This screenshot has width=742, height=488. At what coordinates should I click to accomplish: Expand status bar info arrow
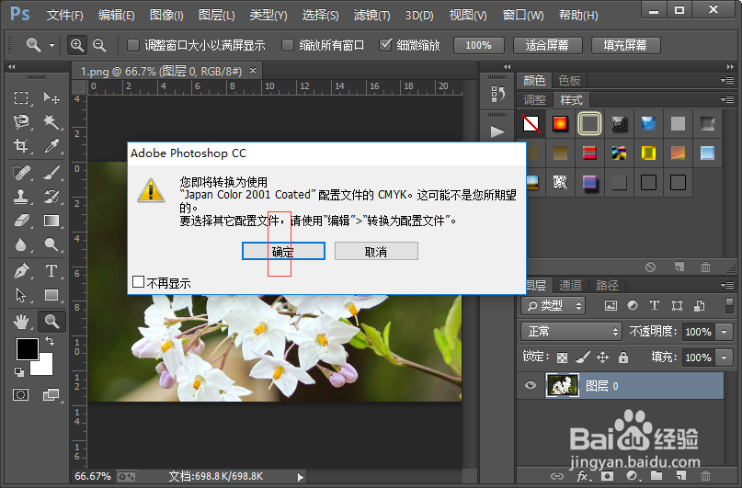[x=300, y=477]
